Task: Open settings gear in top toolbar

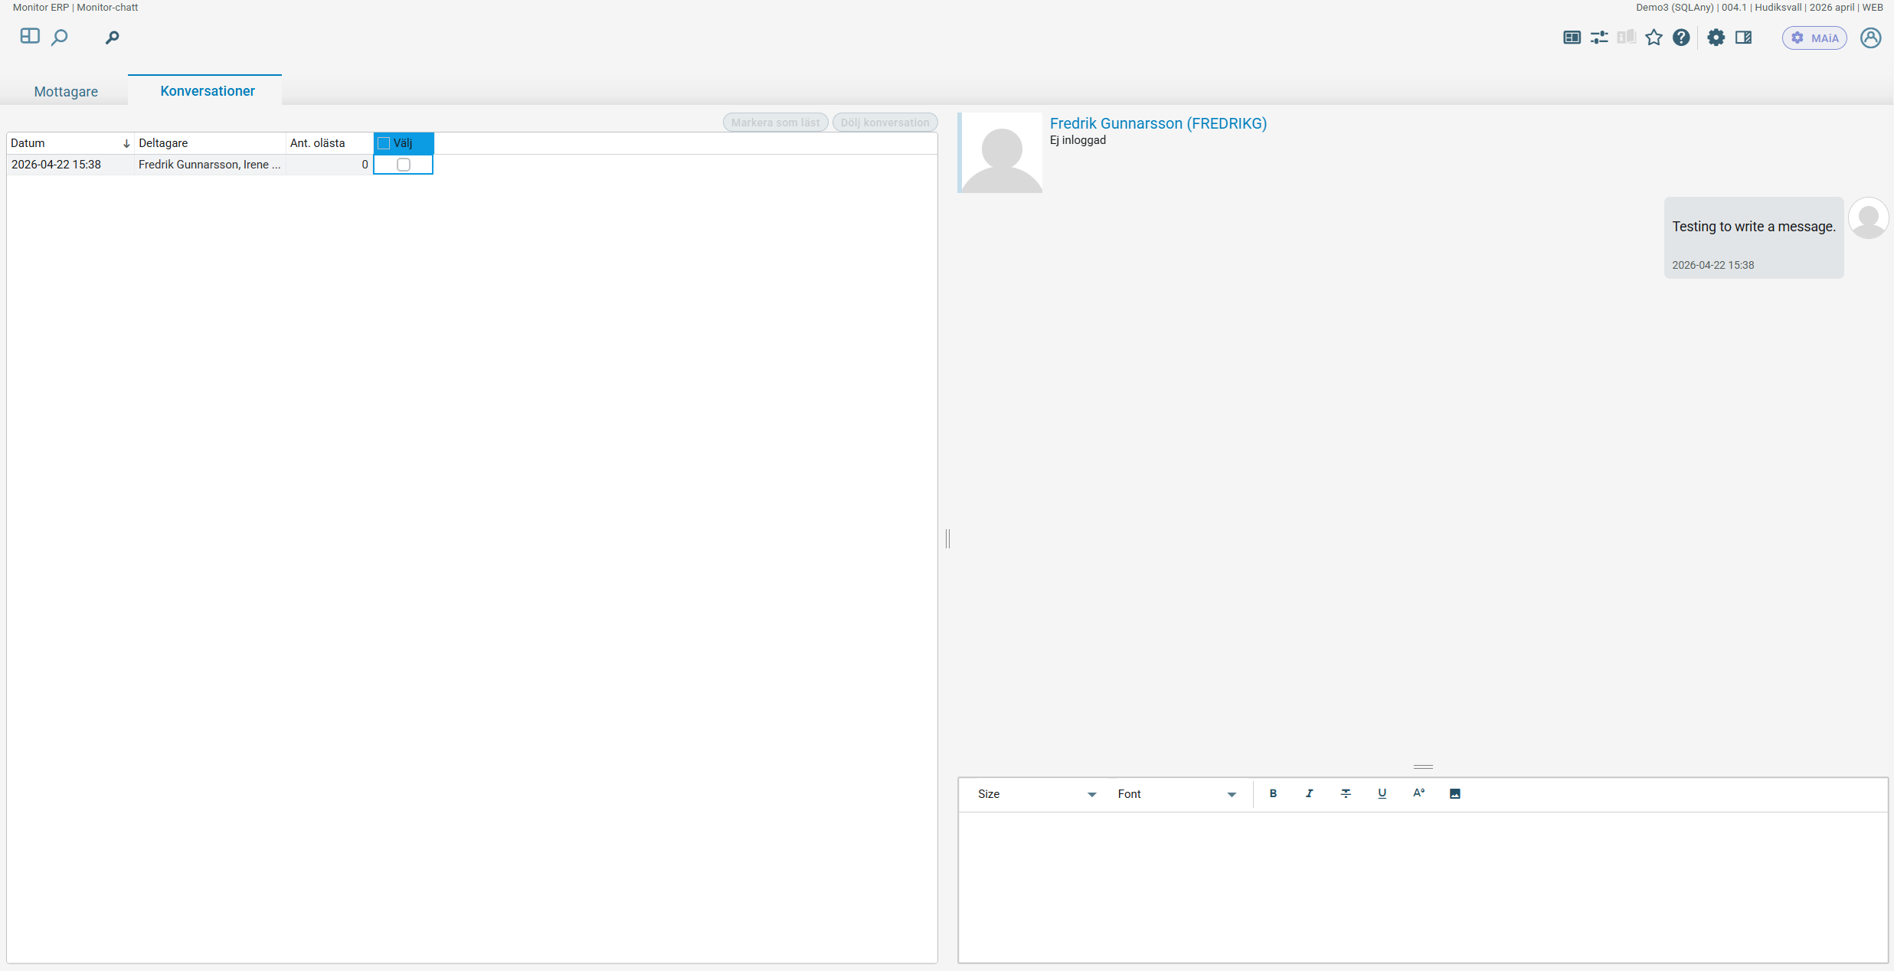Action: (1716, 38)
